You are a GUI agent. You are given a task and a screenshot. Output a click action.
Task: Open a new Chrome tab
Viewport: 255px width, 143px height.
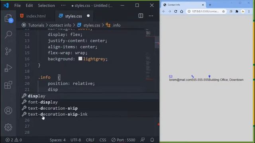pos(210,5)
